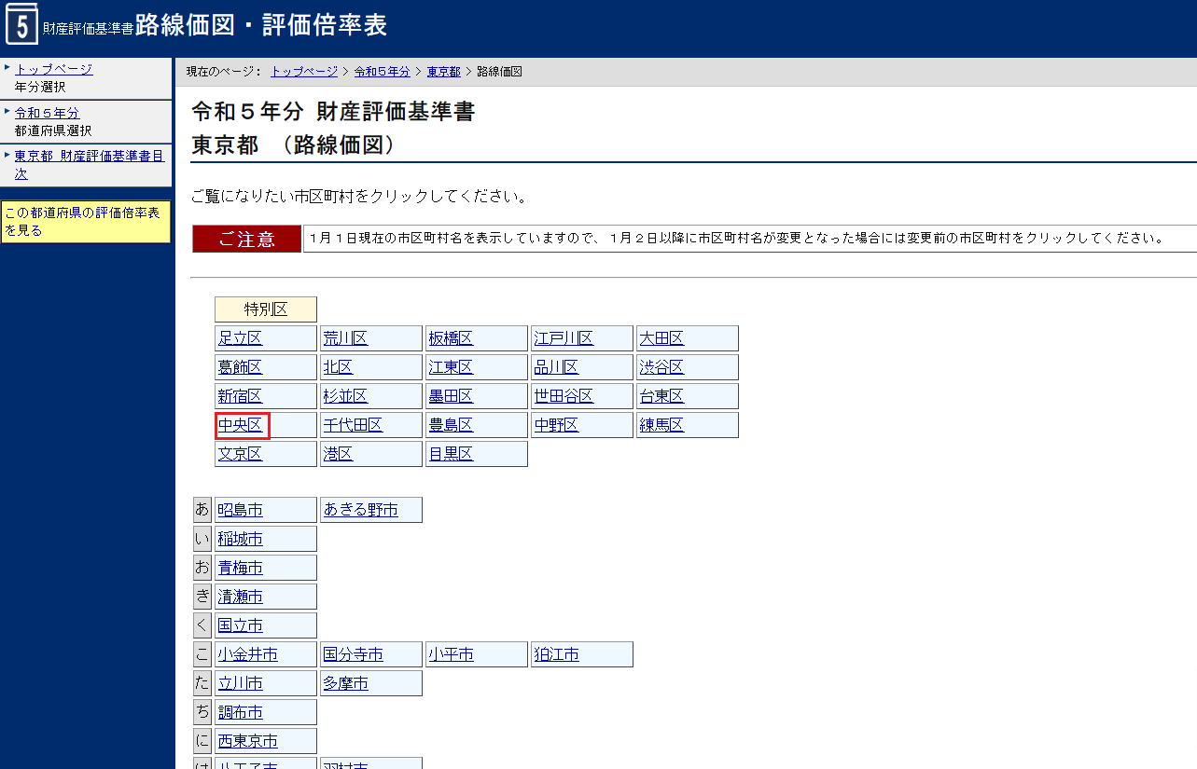Image resolution: width=1197 pixels, height=769 pixels.
Task: Open 立川市 city link
Action: click(240, 683)
